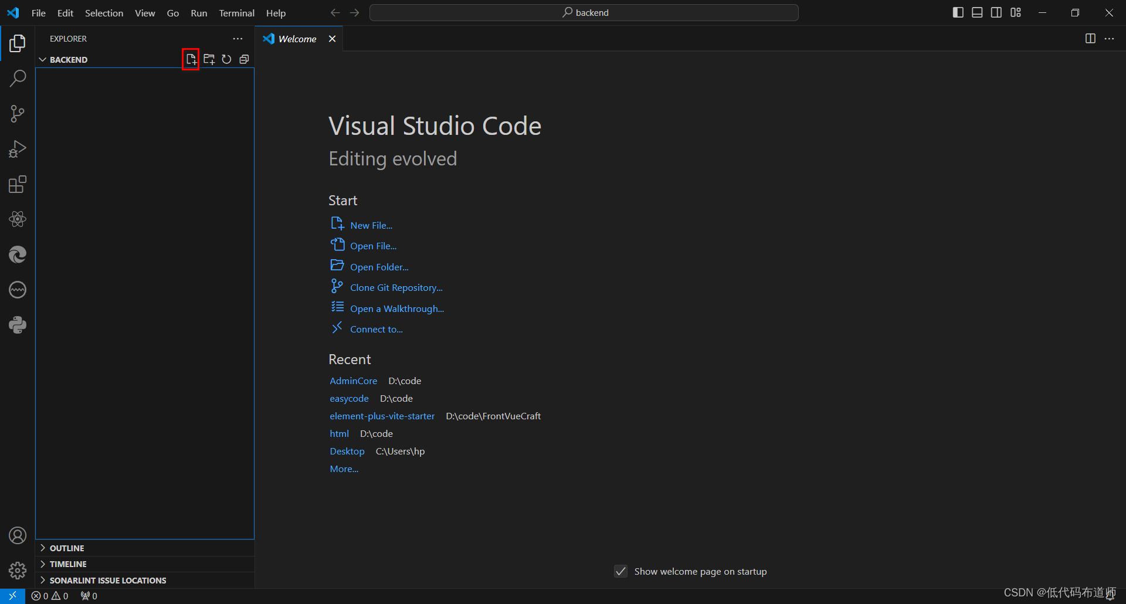
Task: Open recent project AdminCore
Action: [354, 381]
